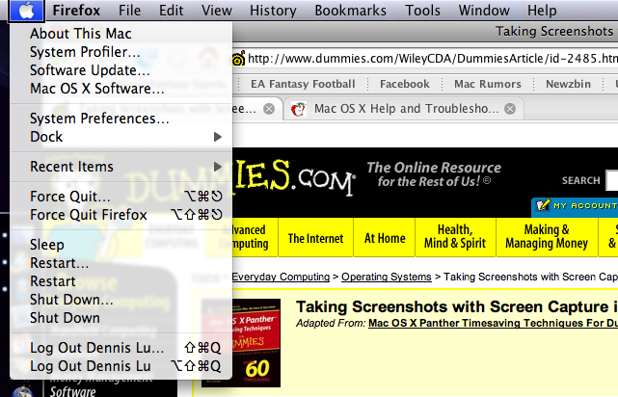618x397 pixels.
Task: Switch to Mac OS X Help tab
Action: [x=406, y=108]
